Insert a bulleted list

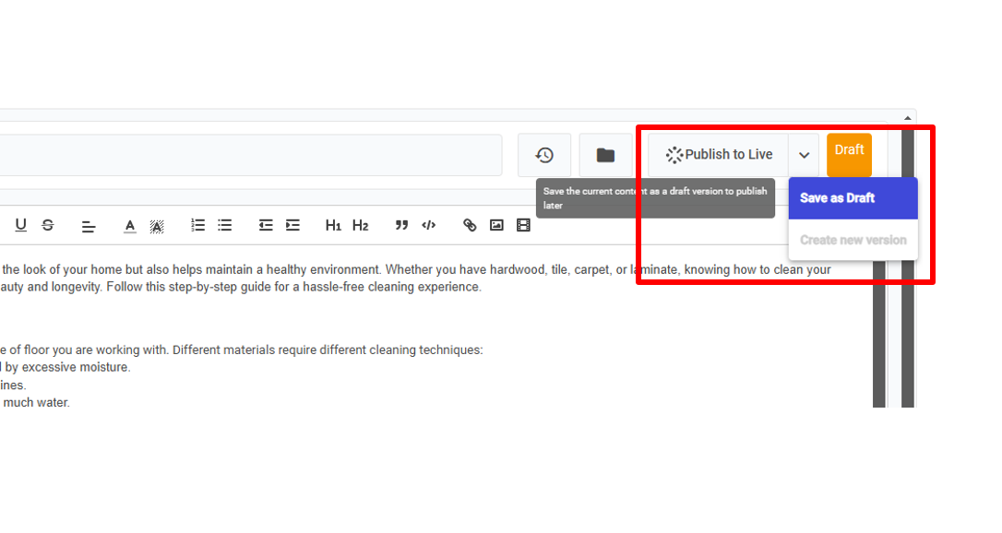point(224,225)
